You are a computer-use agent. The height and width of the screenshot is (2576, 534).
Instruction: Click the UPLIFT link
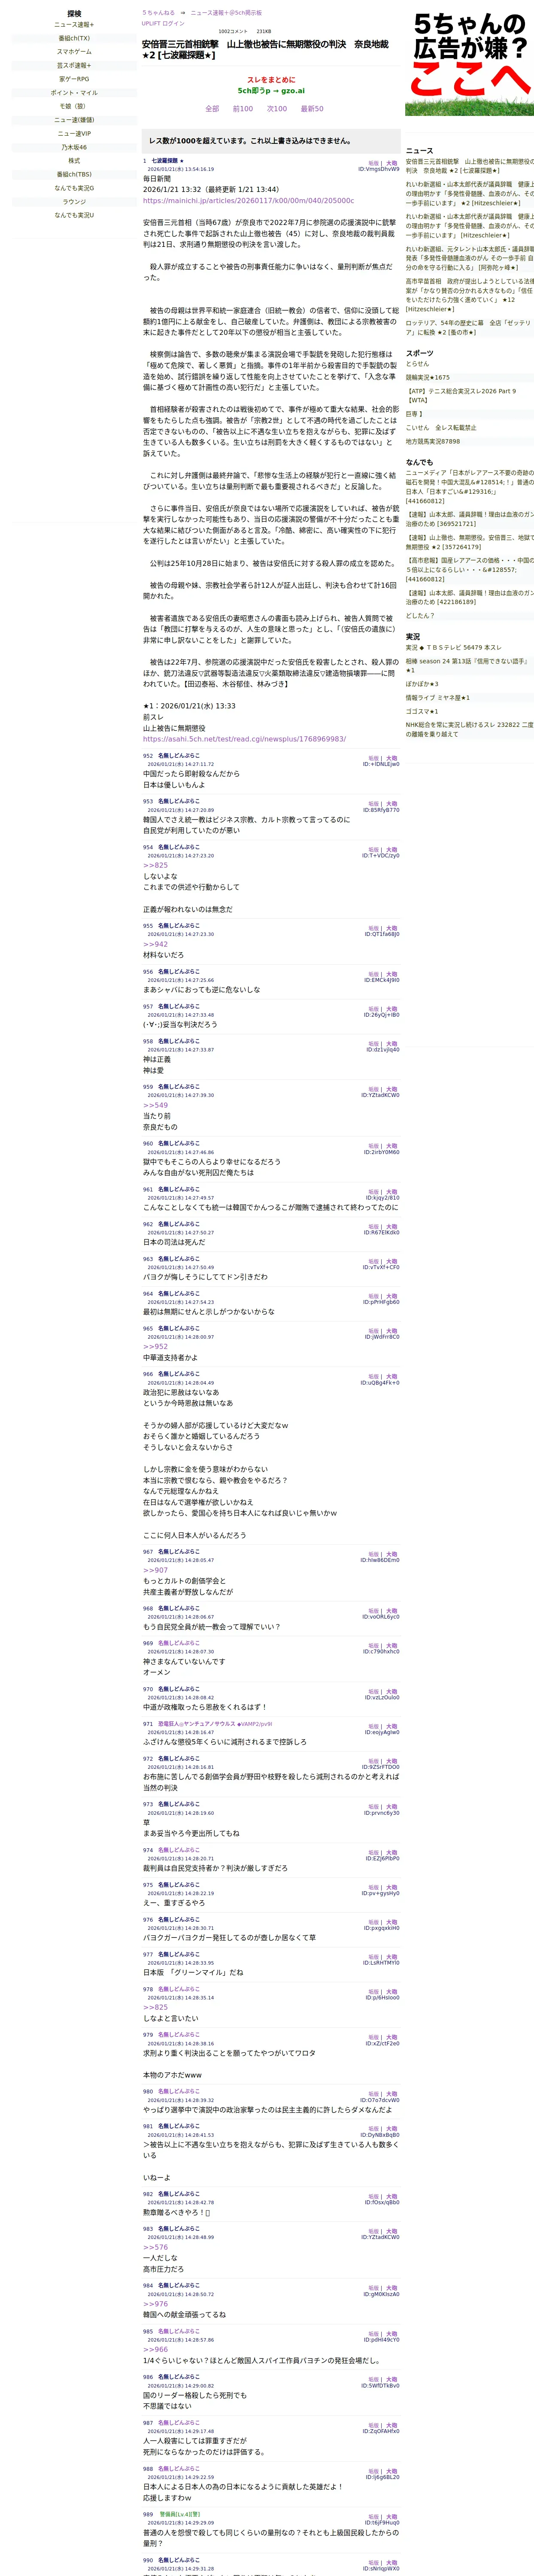(x=151, y=23)
